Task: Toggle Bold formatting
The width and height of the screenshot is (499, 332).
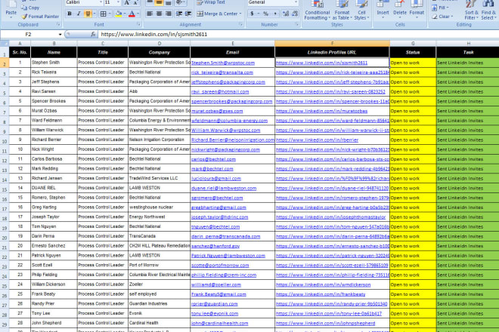Action: [70, 14]
